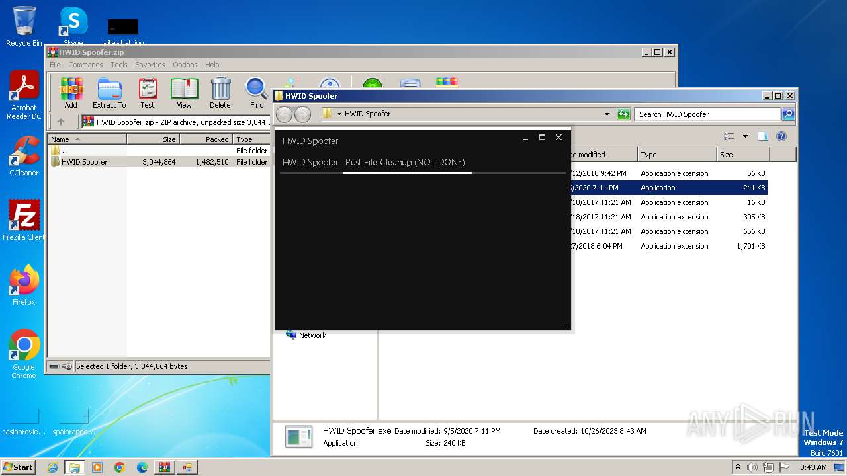Screen dimensions: 847x476
Task: Open Tools menu in WinRAR
Action: pos(119,65)
